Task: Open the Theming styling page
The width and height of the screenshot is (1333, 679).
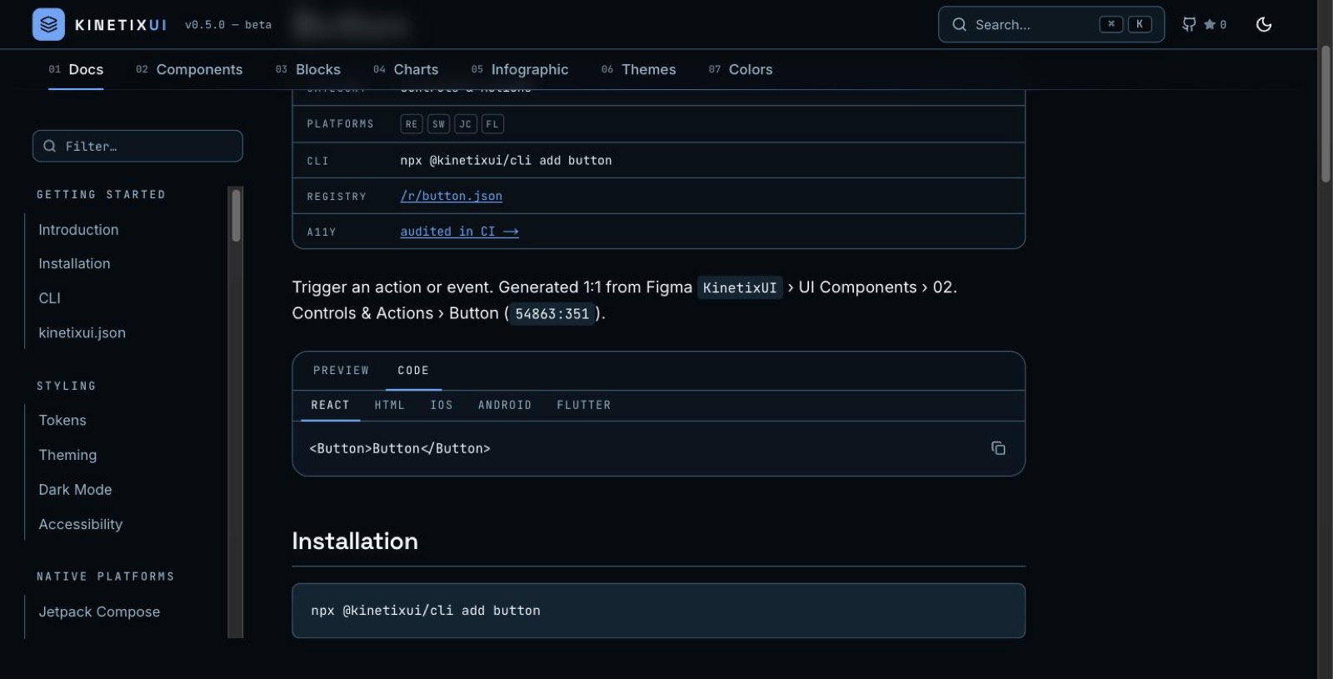Action: click(67, 455)
